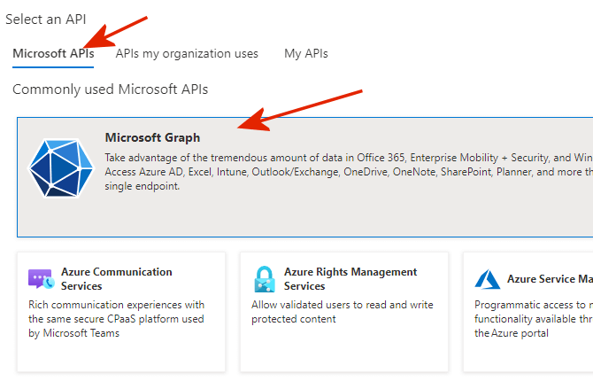Switch to the Microsoft APIs tab

pos(53,54)
